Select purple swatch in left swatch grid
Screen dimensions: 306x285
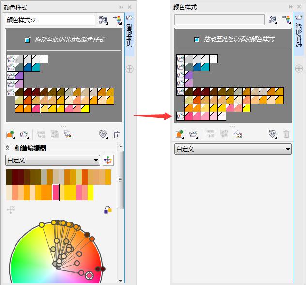click(19, 76)
